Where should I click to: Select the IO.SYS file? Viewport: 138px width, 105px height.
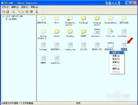[x=84, y=45]
